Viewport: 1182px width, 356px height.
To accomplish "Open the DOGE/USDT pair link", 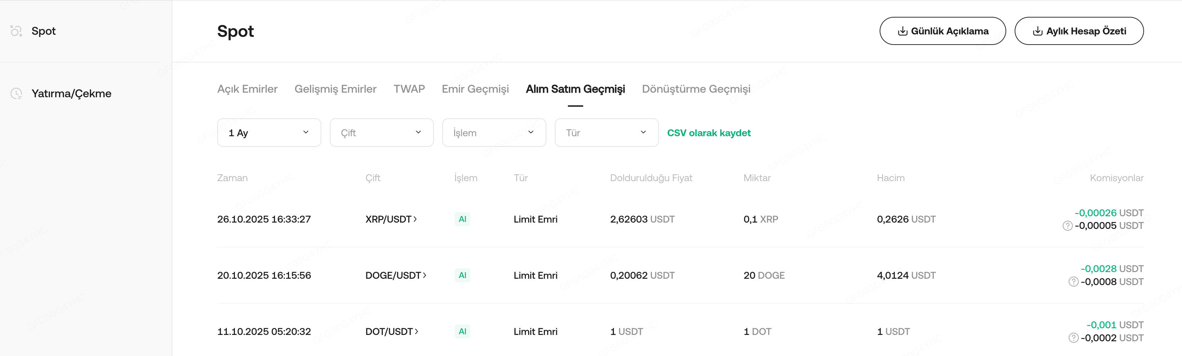I will (x=393, y=275).
